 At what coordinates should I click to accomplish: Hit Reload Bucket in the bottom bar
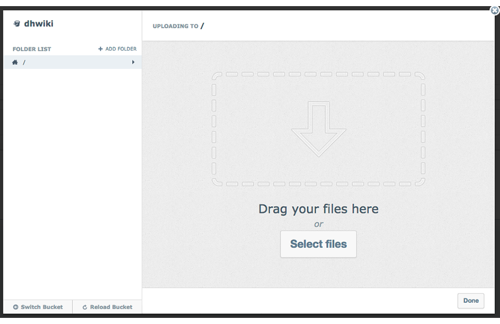[x=111, y=307]
